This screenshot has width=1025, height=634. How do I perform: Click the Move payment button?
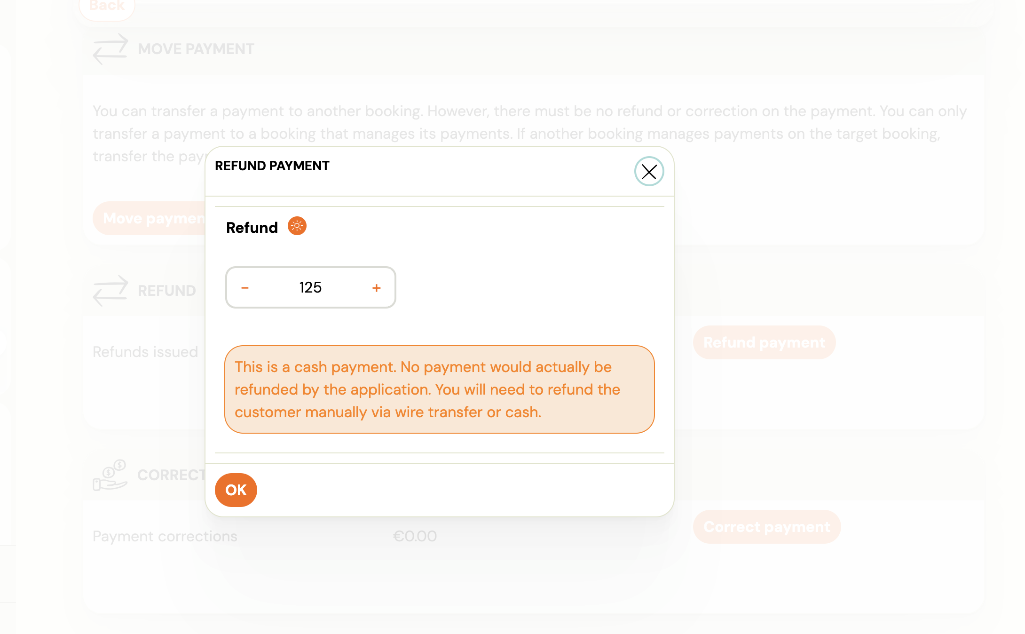(155, 218)
